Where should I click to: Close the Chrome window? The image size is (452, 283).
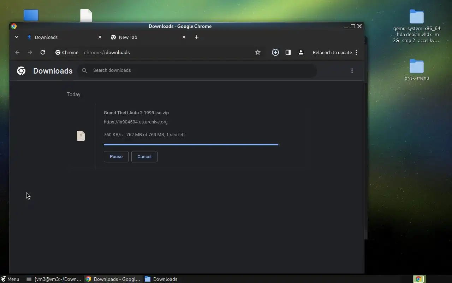pos(359,26)
